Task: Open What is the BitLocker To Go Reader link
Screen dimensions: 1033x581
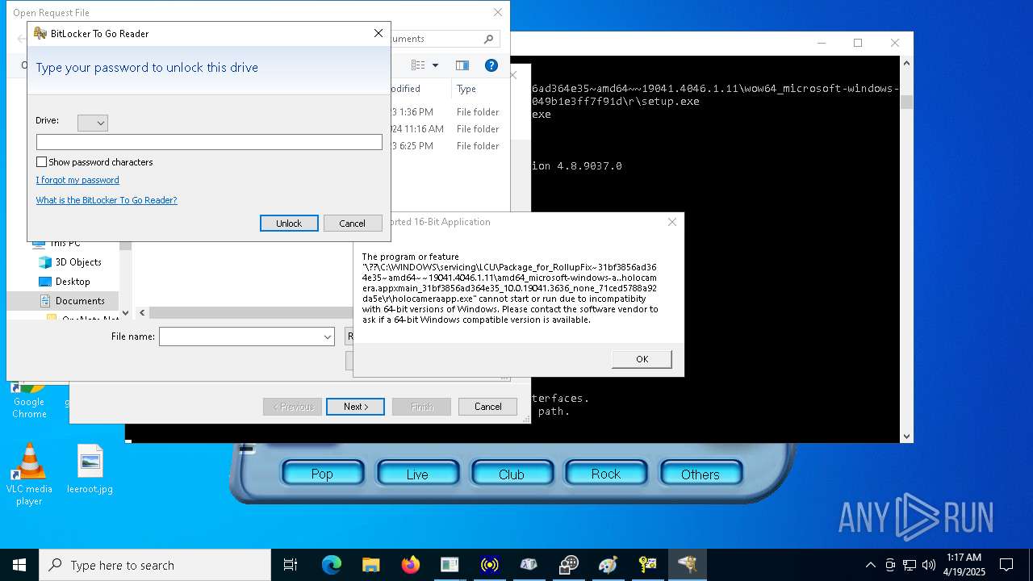Action: [107, 200]
